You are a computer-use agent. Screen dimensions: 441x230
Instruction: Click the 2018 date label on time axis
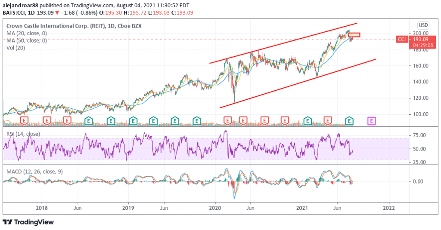click(42, 208)
